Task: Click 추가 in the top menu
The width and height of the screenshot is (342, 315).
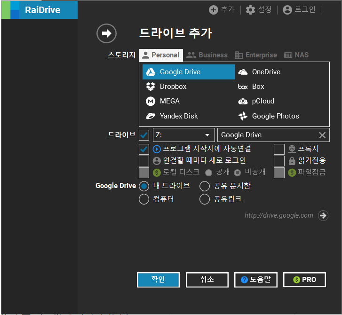Action: (x=228, y=9)
